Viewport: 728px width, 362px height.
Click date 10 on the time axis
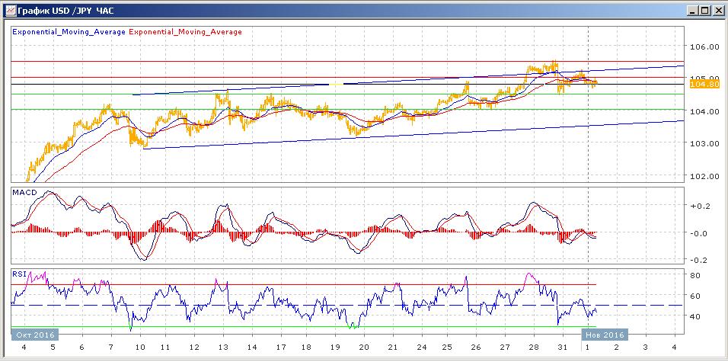coord(140,347)
